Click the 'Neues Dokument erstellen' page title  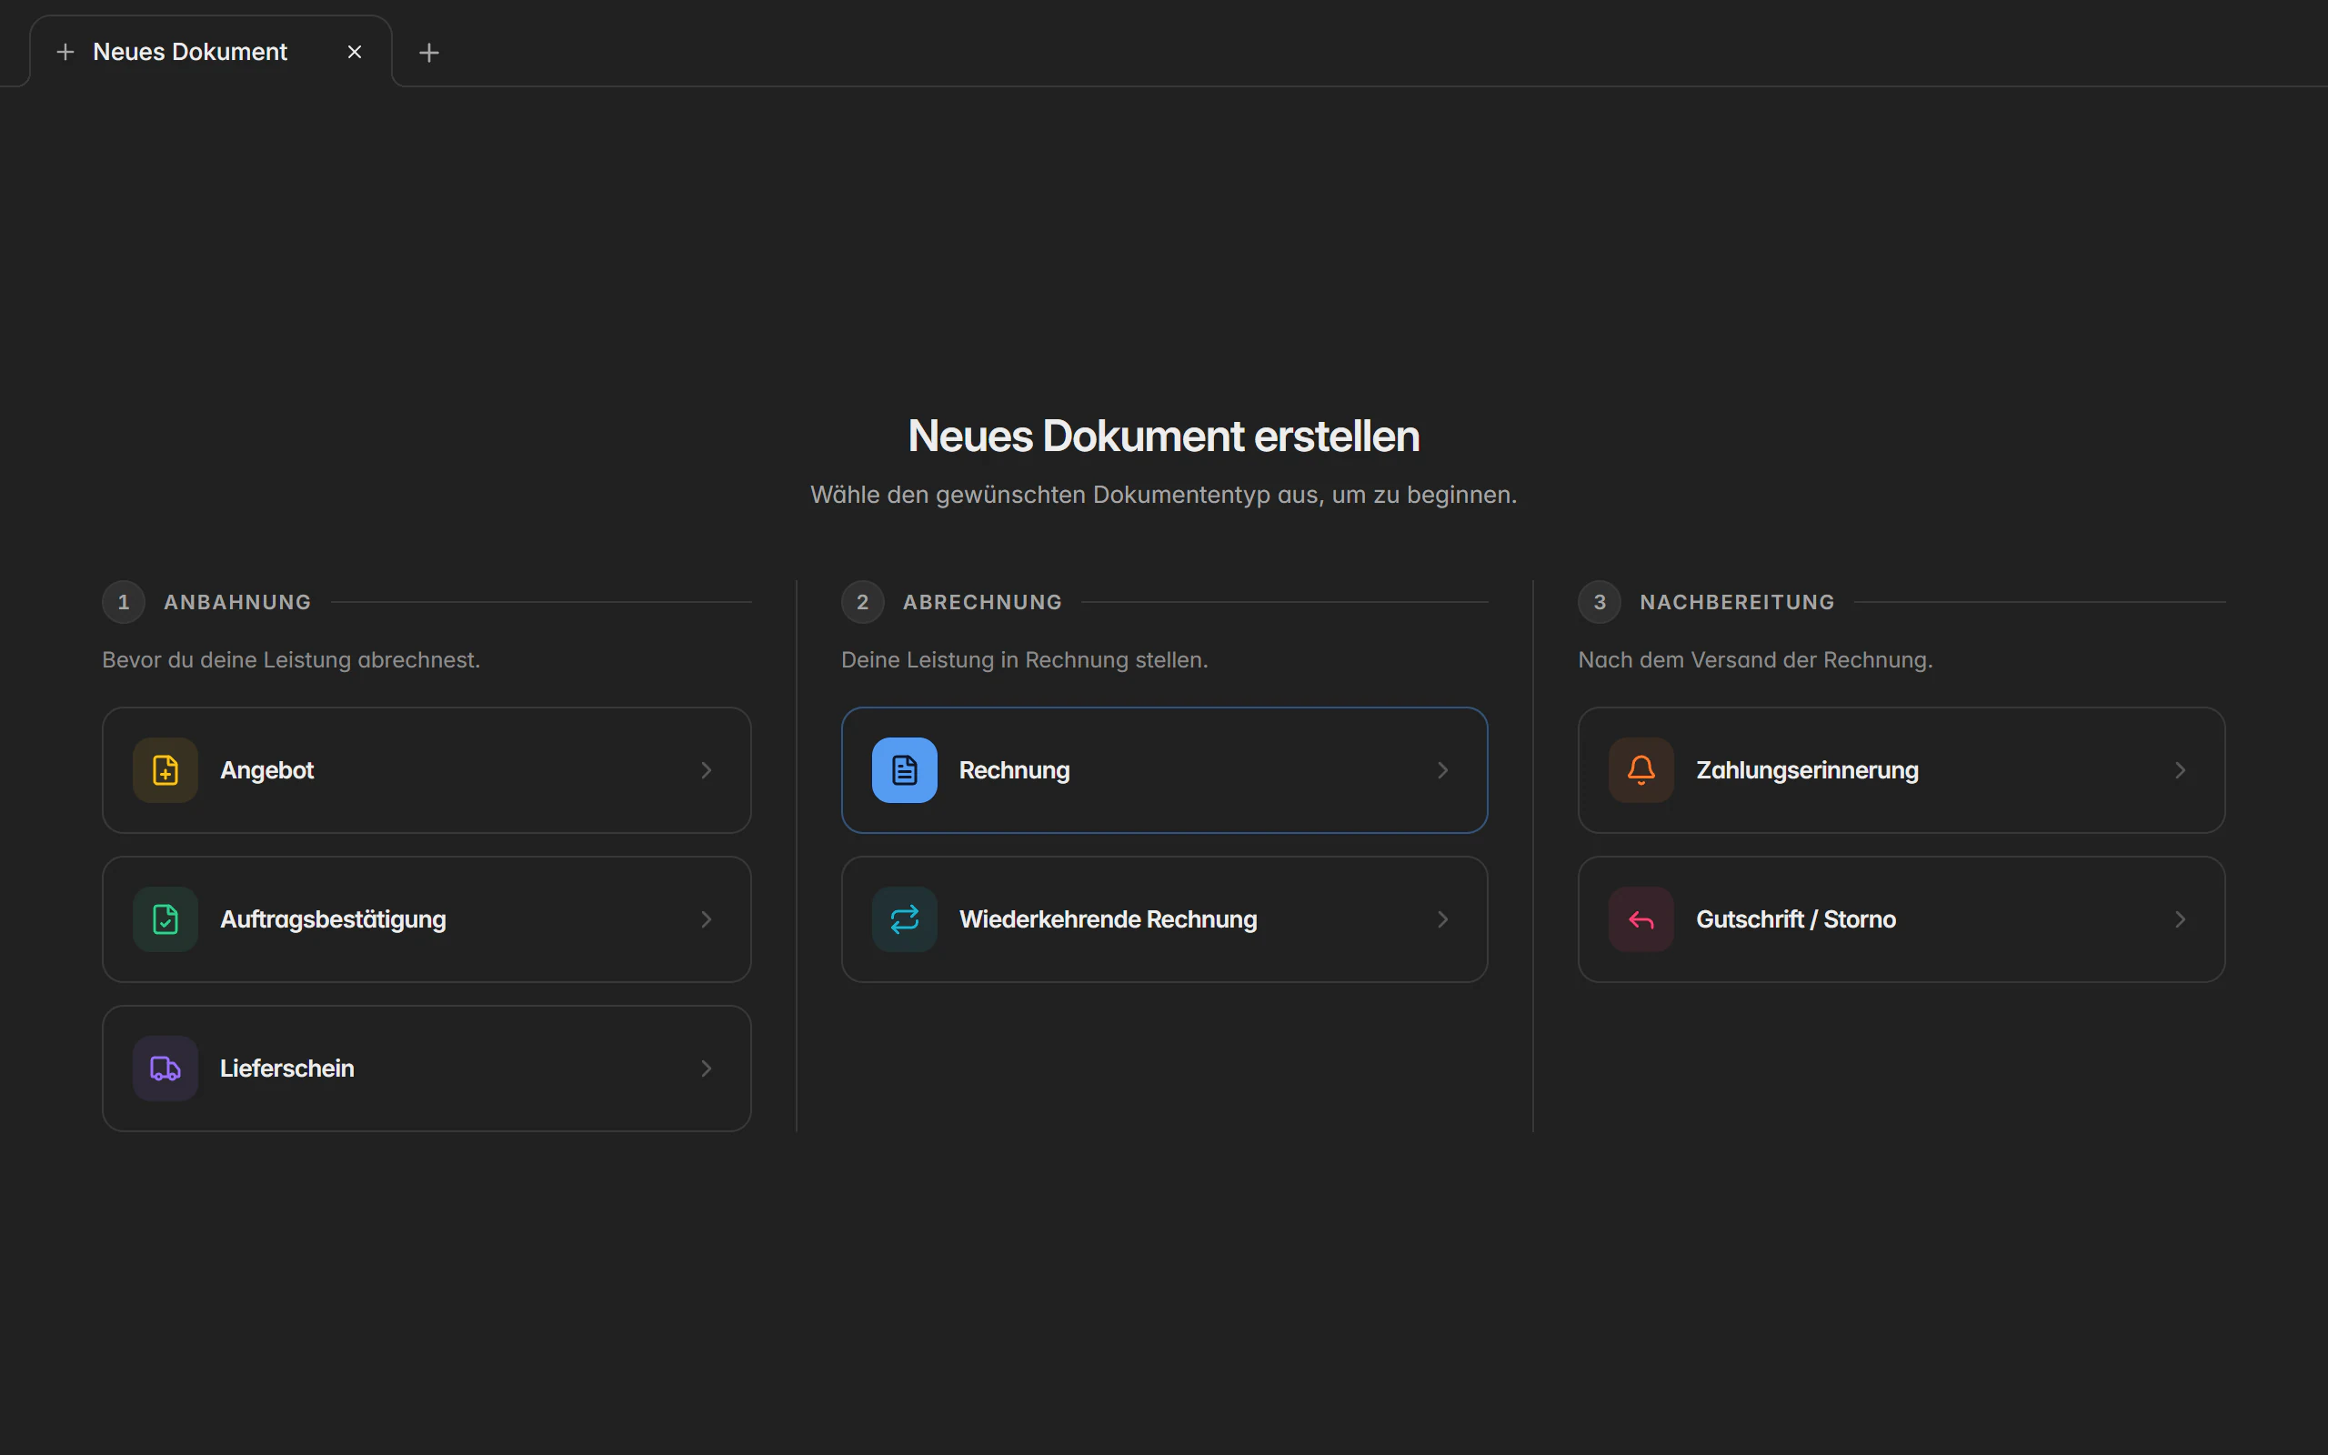click(1164, 436)
